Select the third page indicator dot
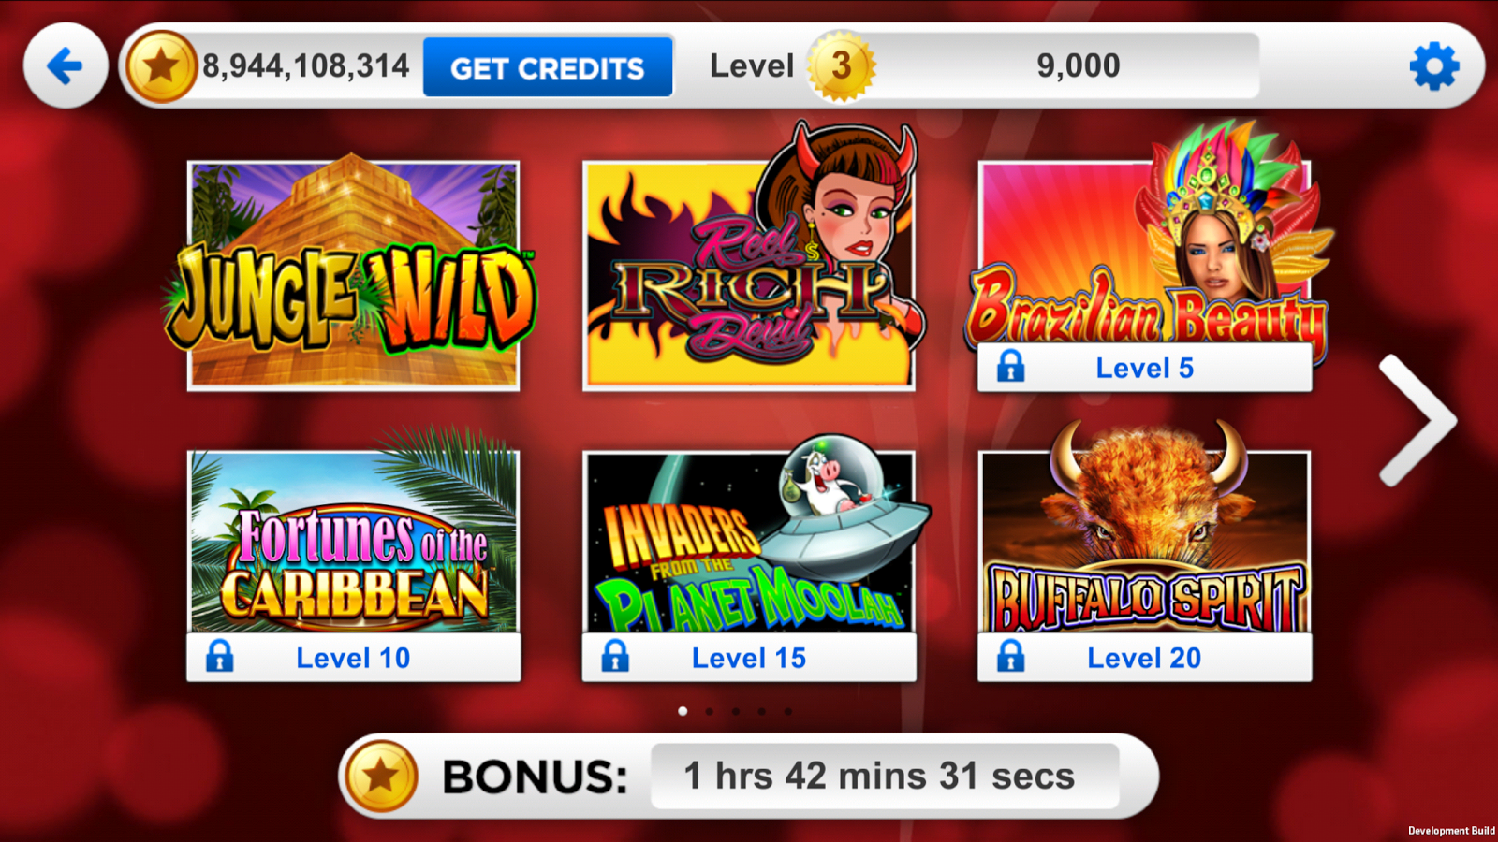 click(x=736, y=711)
